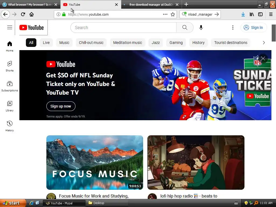Open Home in the YouTube sidebar

point(10,46)
